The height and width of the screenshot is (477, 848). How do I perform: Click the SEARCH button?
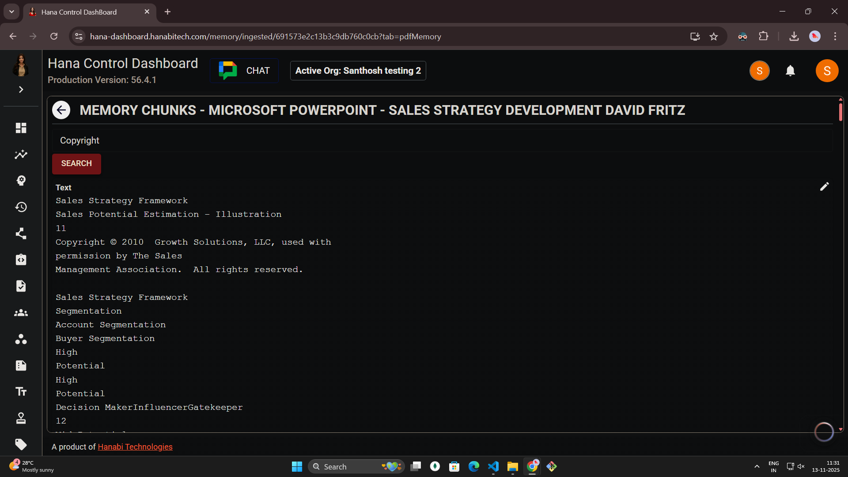pos(76,164)
